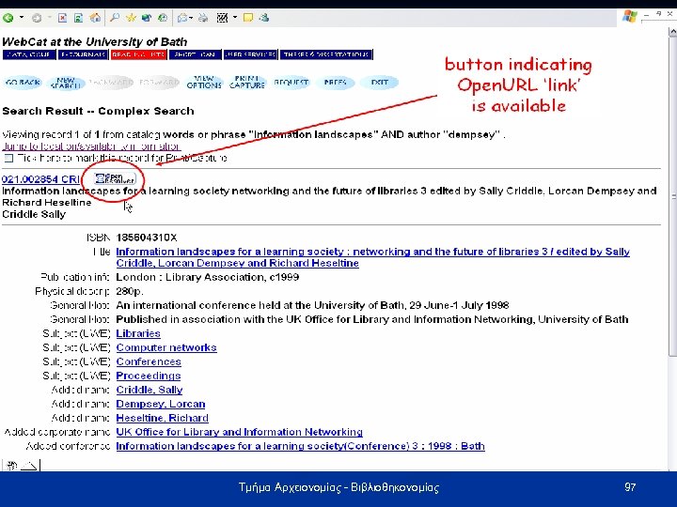677x507 pixels.
Task: Click the Print Capture oval button
Action: tap(247, 83)
